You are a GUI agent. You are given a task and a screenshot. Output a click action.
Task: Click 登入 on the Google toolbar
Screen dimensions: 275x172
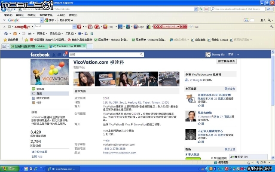pyautogui.click(x=263, y=20)
